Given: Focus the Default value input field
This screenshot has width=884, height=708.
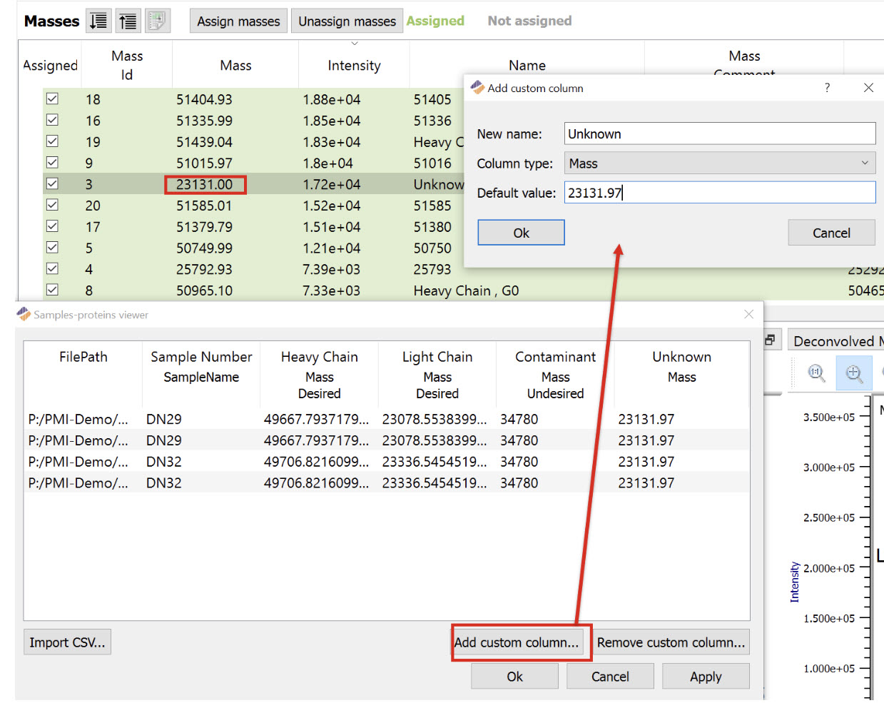Looking at the screenshot, I should [x=719, y=193].
